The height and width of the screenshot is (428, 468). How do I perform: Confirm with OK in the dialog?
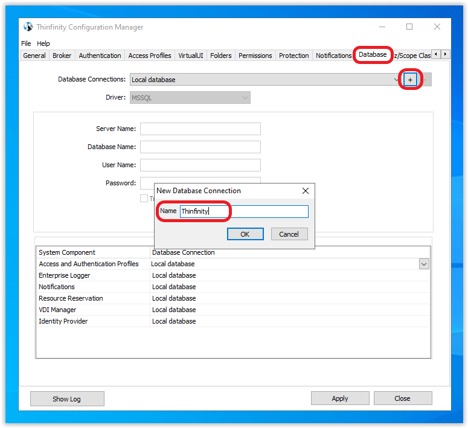[x=245, y=234]
